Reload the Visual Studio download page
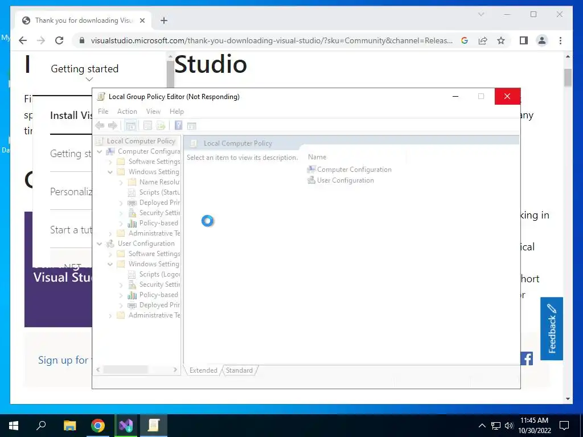This screenshot has width=583, height=437. pos(59,40)
